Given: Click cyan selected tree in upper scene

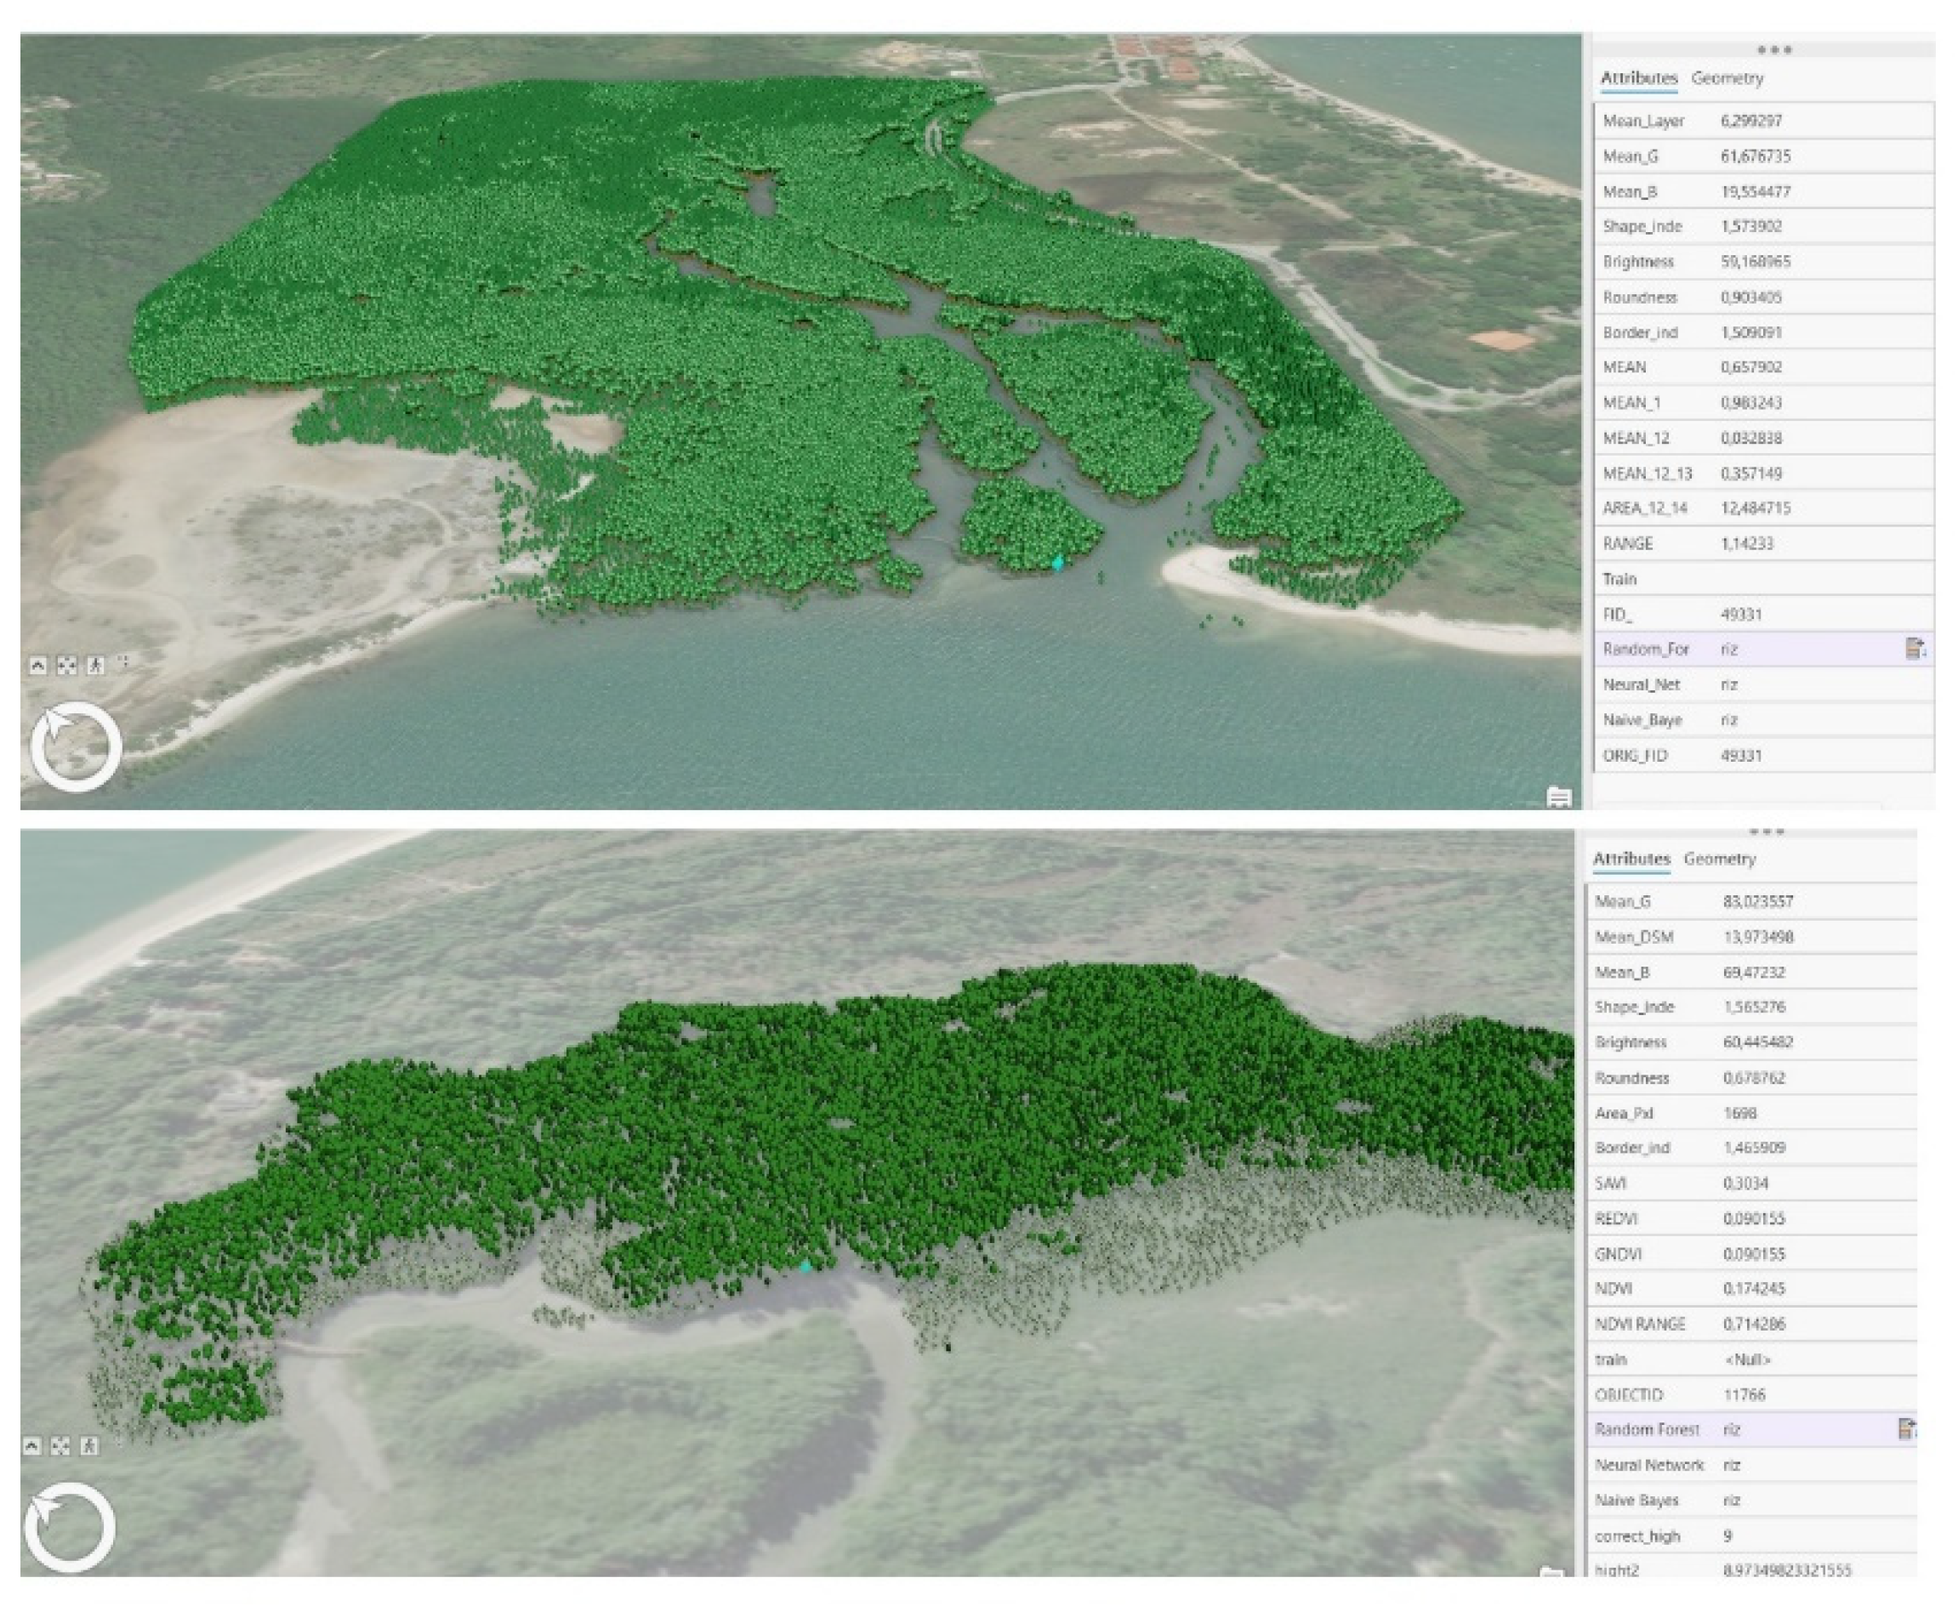Looking at the screenshot, I should [1059, 563].
